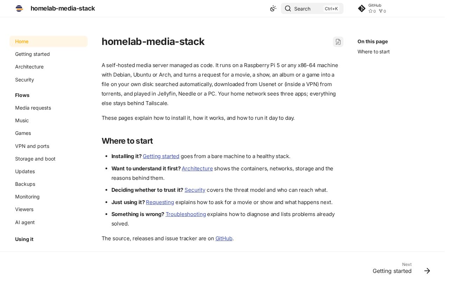The image size is (450, 281).
Task: Follow the Troubleshooting link
Action: (186, 214)
